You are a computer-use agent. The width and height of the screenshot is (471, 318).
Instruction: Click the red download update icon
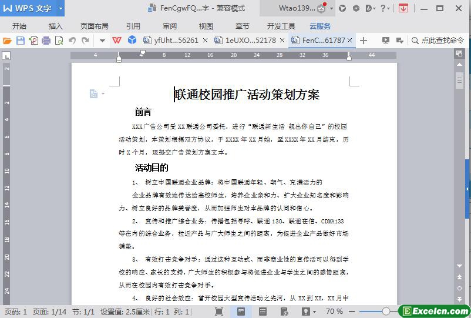(403, 8)
